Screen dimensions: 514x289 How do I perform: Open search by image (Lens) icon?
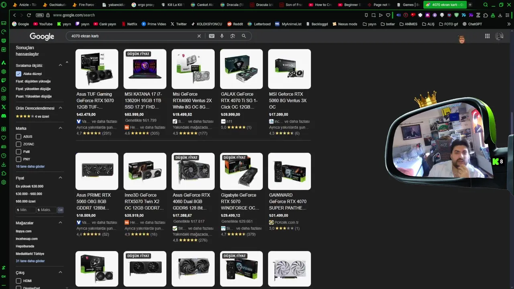[x=233, y=36]
